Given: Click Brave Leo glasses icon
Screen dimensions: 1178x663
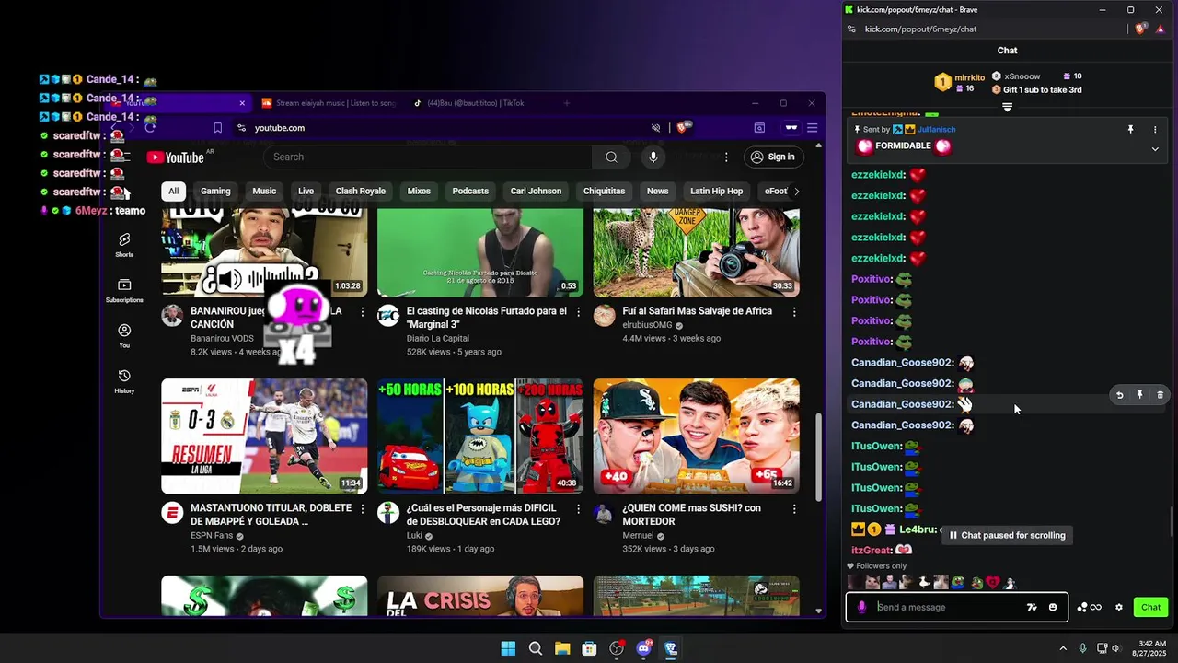Looking at the screenshot, I should tap(791, 128).
